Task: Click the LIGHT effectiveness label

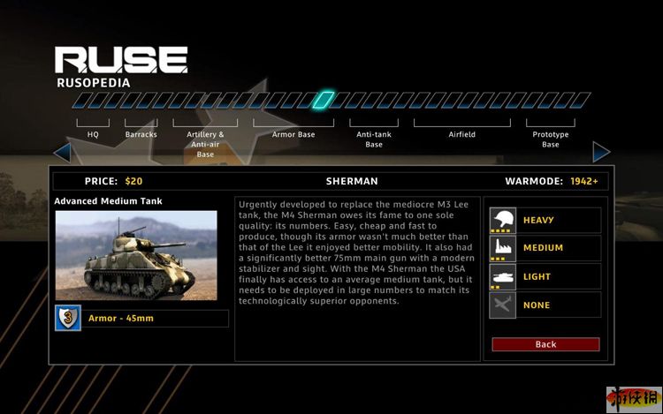Action: [x=537, y=277]
